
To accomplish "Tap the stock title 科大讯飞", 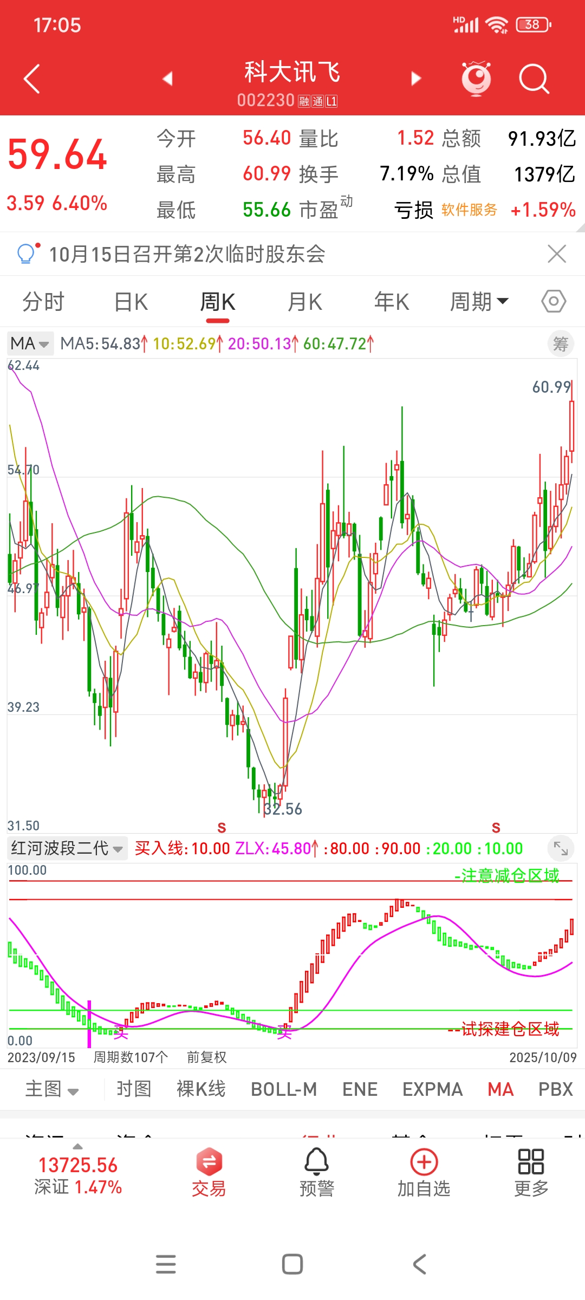I will (x=292, y=72).
